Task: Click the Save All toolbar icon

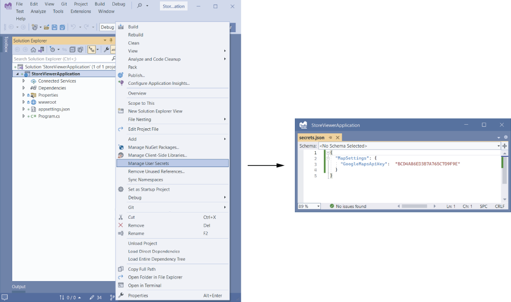Action: pos(62,27)
